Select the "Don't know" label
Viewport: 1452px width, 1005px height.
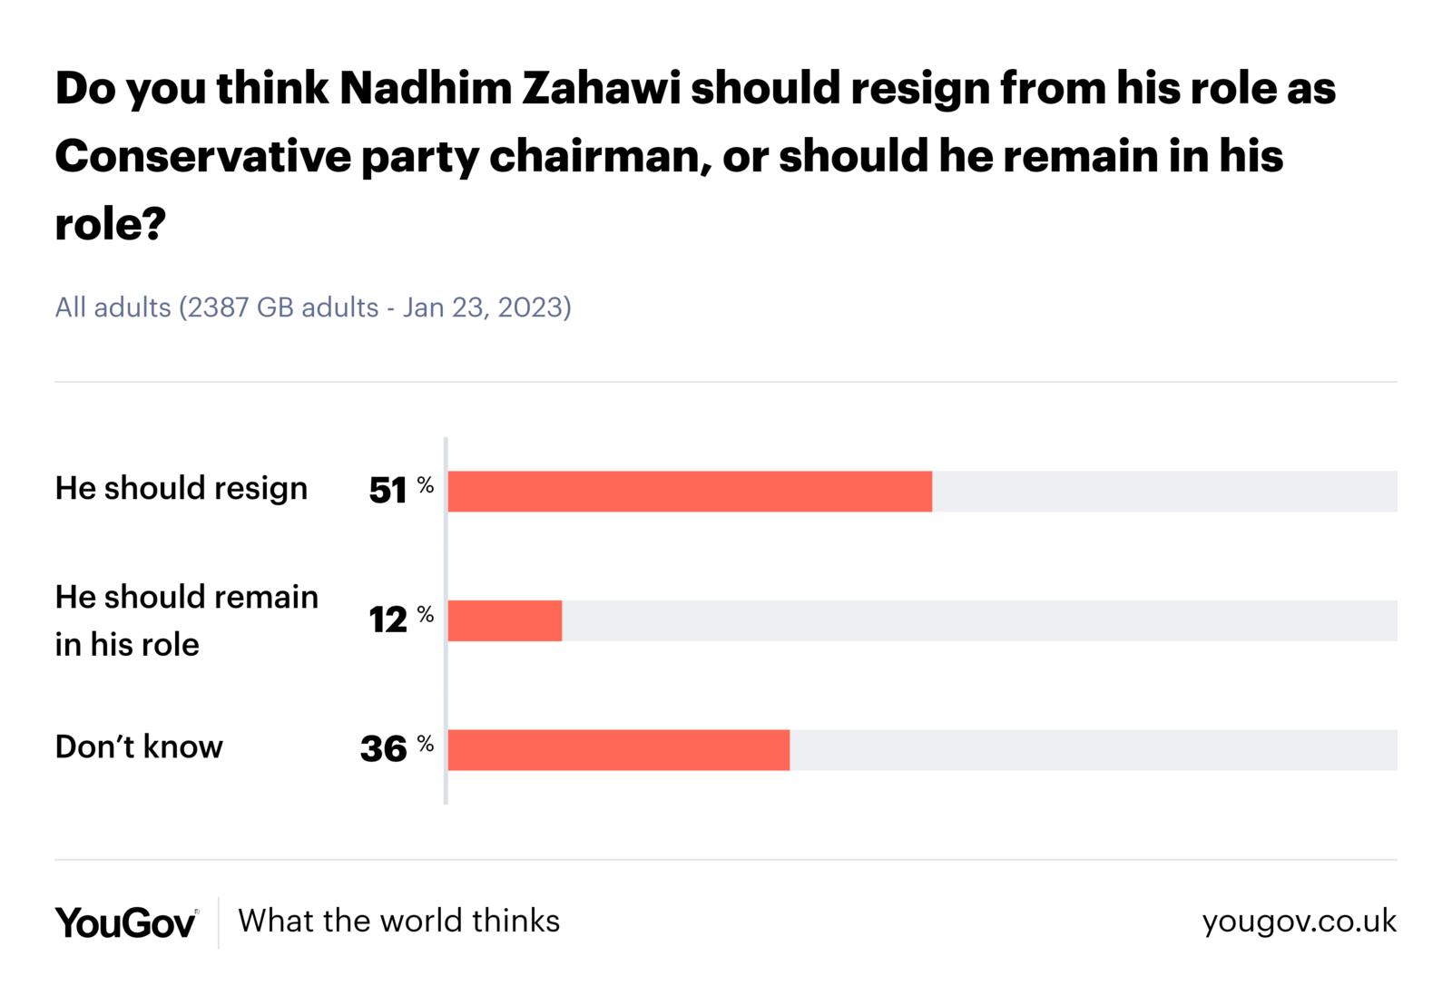(x=139, y=746)
